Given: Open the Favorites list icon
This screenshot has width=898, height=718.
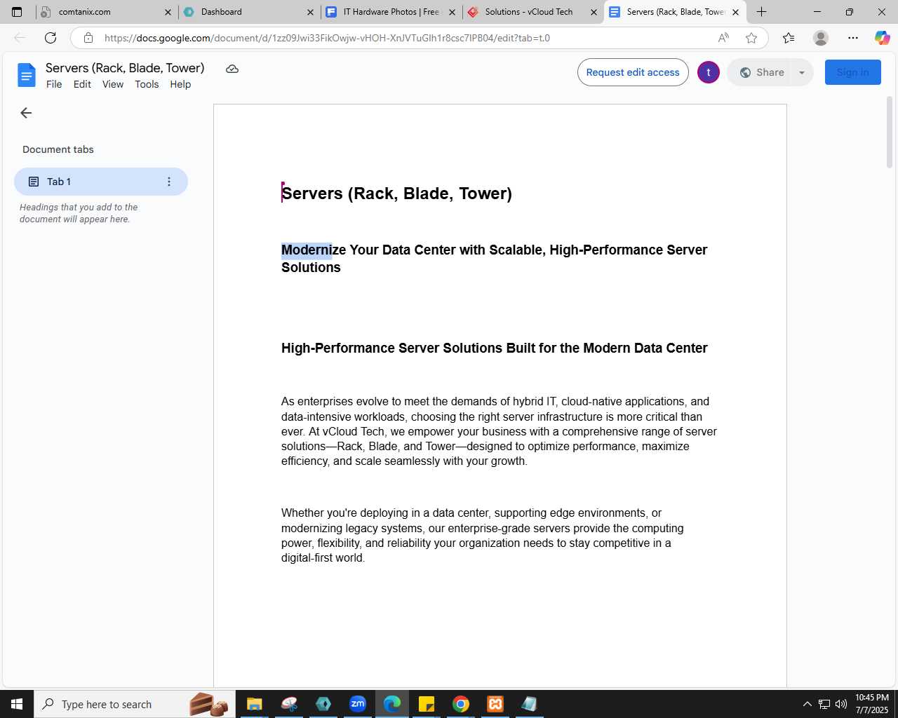Looking at the screenshot, I should click(x=789, y=38).
